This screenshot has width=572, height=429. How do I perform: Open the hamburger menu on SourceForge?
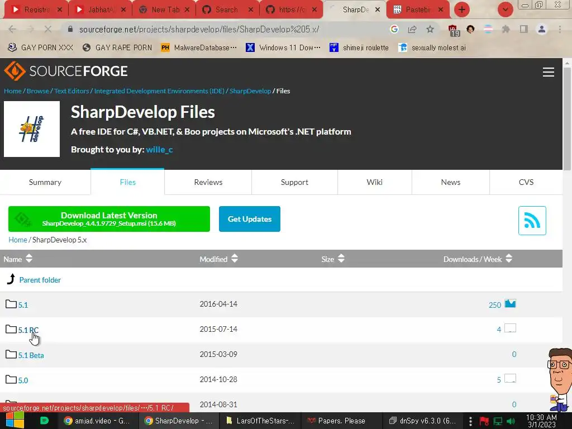click(x=549, y=72)
